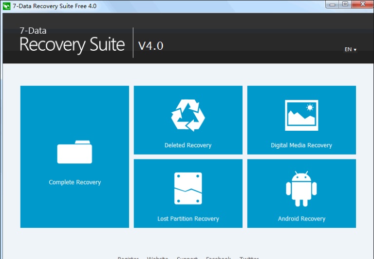Open the EN language dropdown
Viewport: 374px width, 259px height.
[350, 49]
